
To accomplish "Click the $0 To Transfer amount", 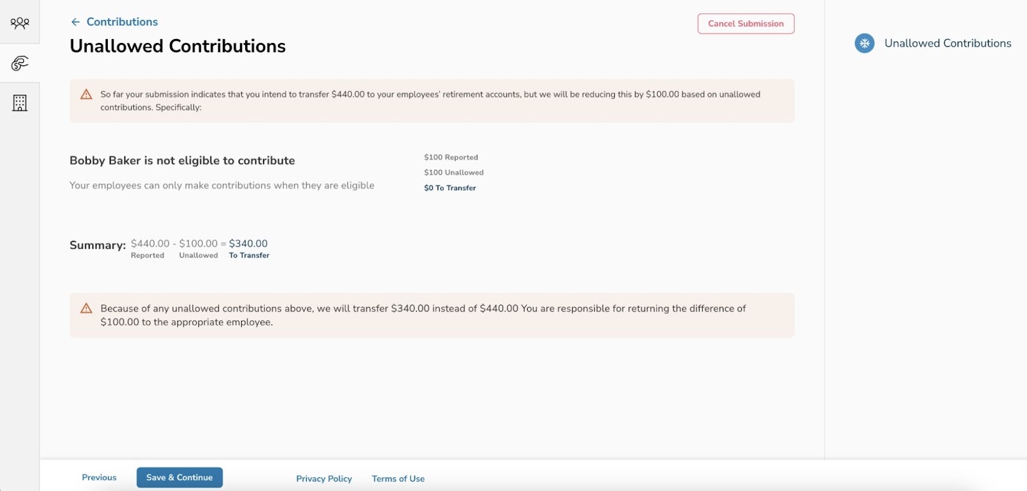I will click(x=450, y=188).
